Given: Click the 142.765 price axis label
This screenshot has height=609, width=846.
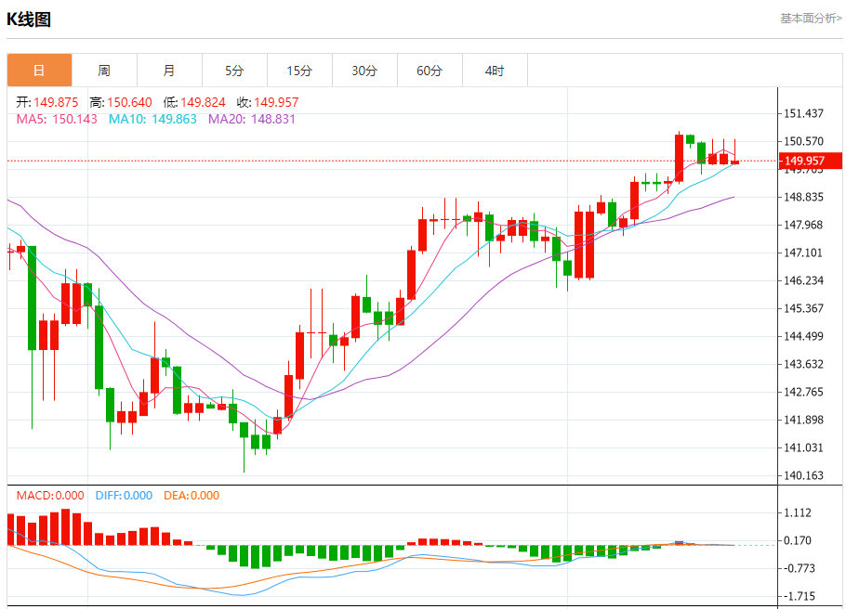Looking at the screenshot, I should (803, 392).
